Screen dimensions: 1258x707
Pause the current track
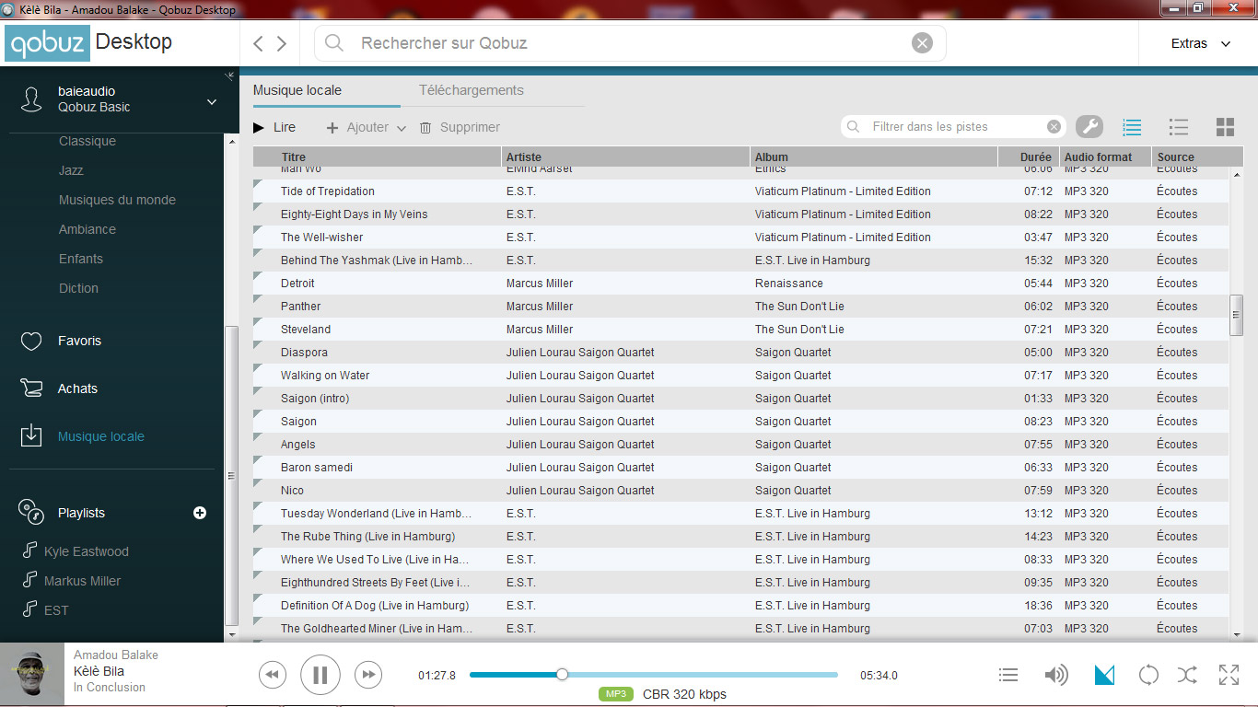pos(320,675)
